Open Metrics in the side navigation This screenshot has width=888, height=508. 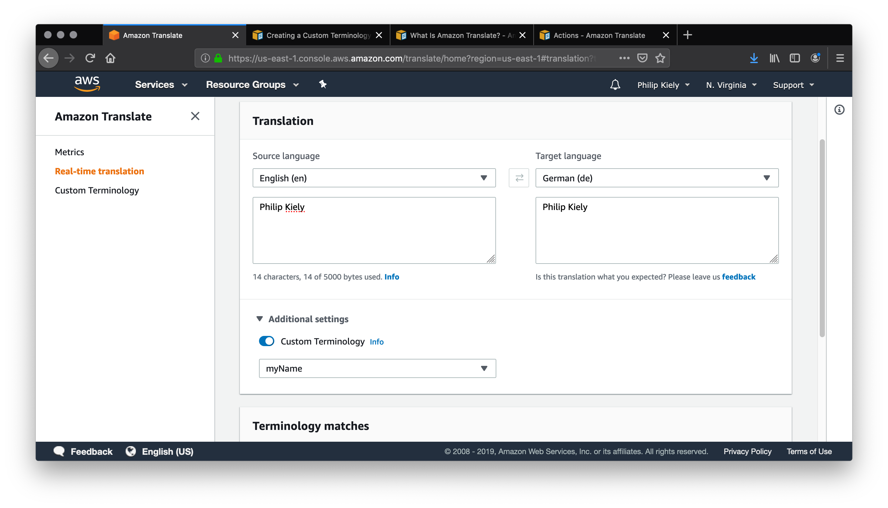pos(70,152)
